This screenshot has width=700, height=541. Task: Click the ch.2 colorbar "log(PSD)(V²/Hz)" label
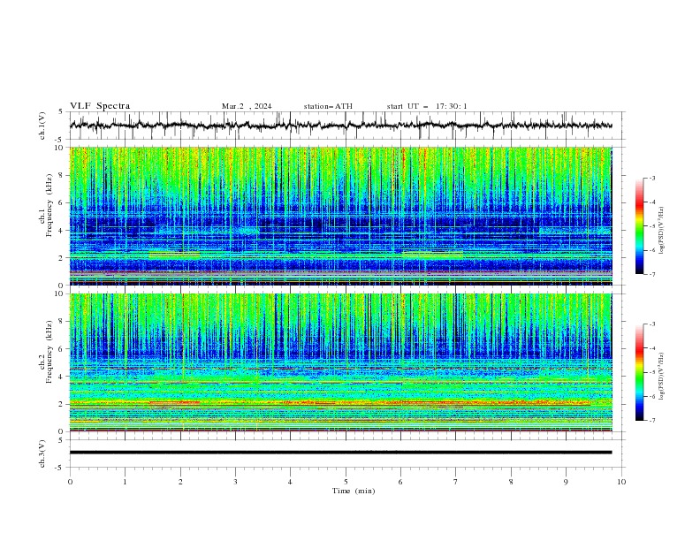tap(661, 377)
